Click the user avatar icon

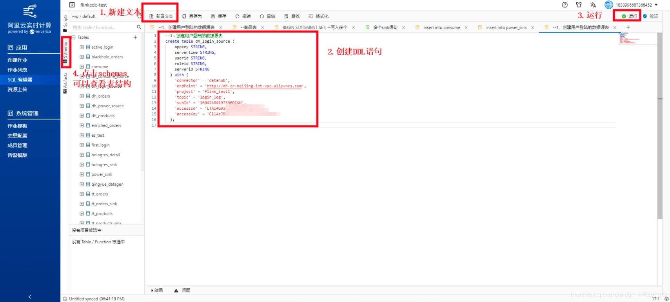click(608, 5)
